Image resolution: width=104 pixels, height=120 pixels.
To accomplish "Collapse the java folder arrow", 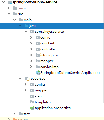I will click(20, 26).
